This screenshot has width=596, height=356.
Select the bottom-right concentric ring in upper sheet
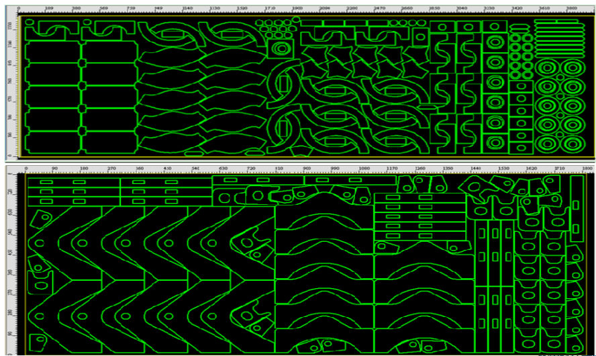point(571,144)
